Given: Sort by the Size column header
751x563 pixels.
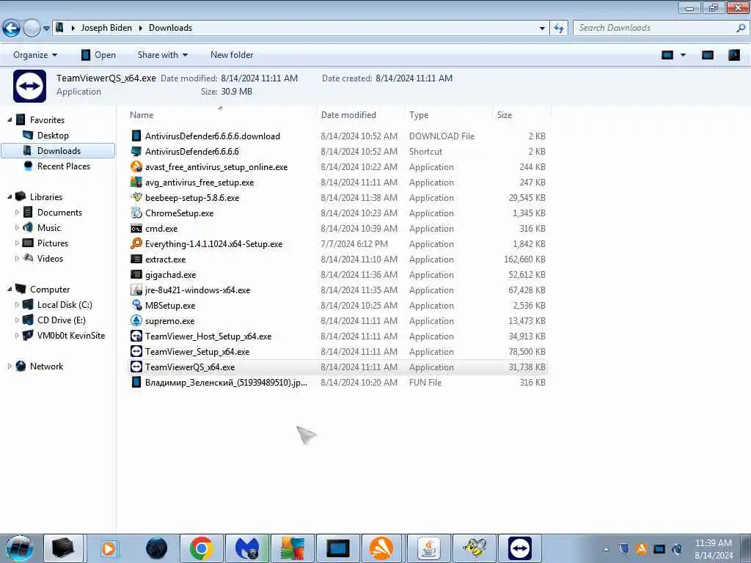Looking at the screenshot, I should pos(521,115).
